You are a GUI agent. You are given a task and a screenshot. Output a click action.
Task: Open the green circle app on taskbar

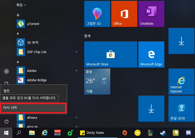70,133
